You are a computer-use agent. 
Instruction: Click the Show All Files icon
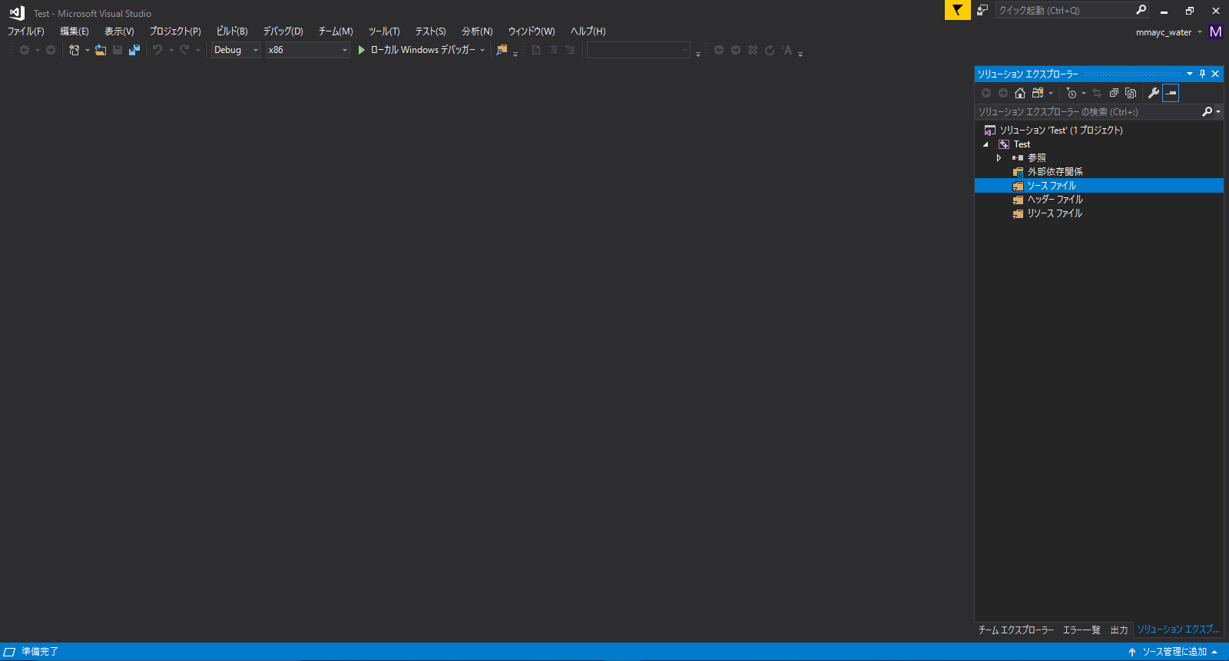tap(1131, 93)
